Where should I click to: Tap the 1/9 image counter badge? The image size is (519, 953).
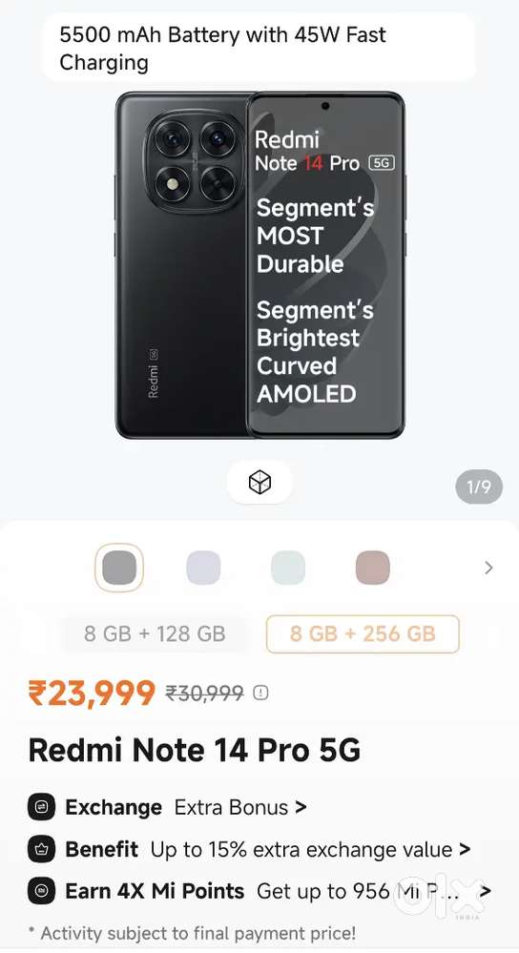click(479, 487)
